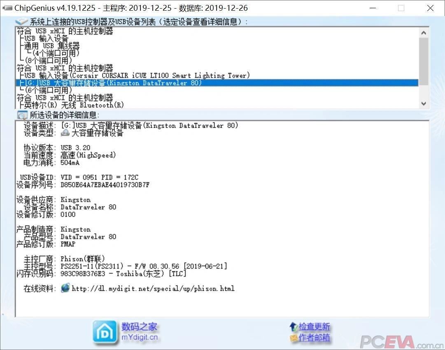Screen dimensions: 445x350
Task: Click the 产品修订版 value PMAP
Action: coord(68,244)
